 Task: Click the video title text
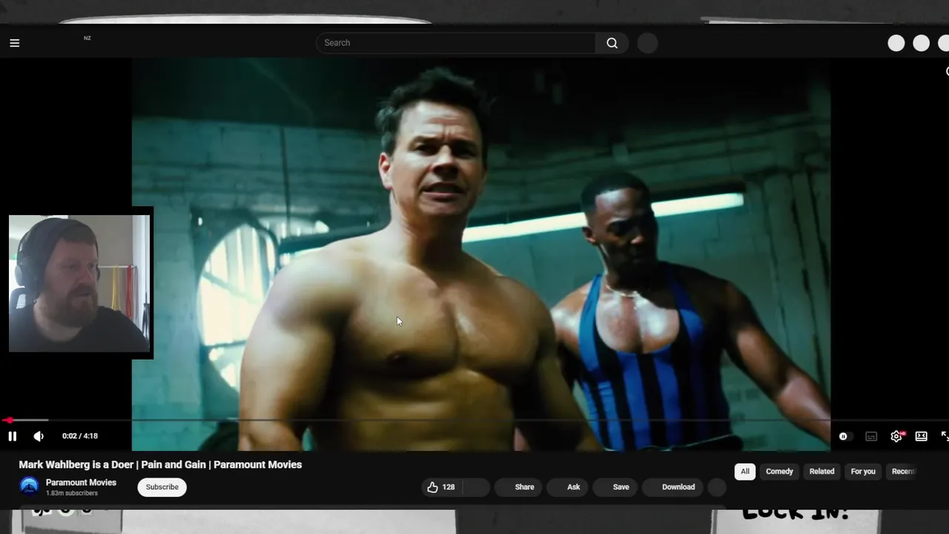click(x=160, y=465)
